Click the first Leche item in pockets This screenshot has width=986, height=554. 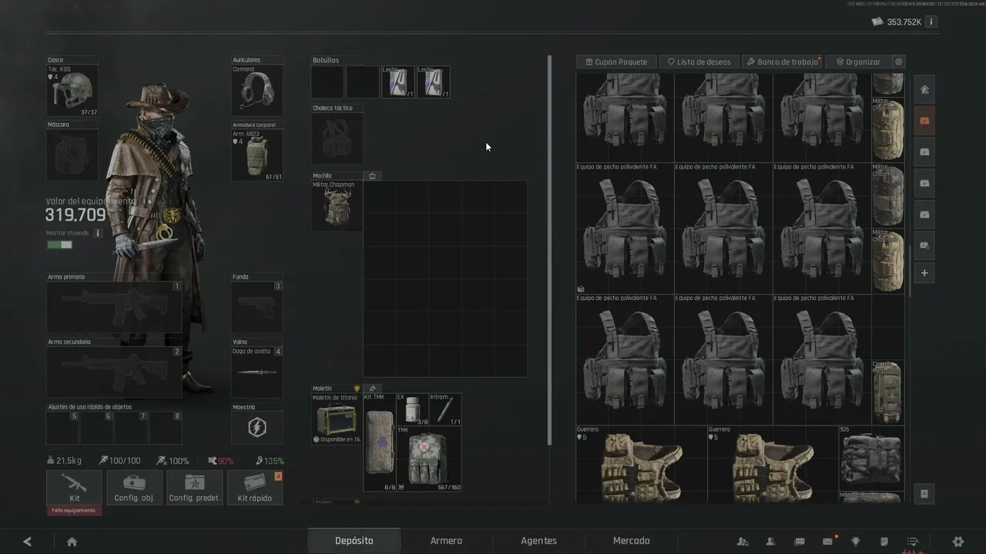tap(397, 82)
